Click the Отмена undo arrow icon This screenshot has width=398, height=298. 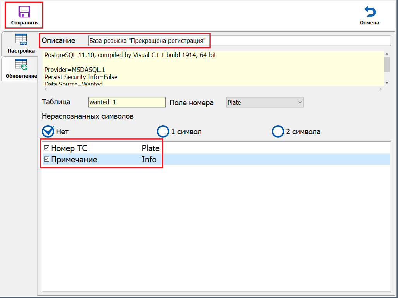click(x=370, y=12)
